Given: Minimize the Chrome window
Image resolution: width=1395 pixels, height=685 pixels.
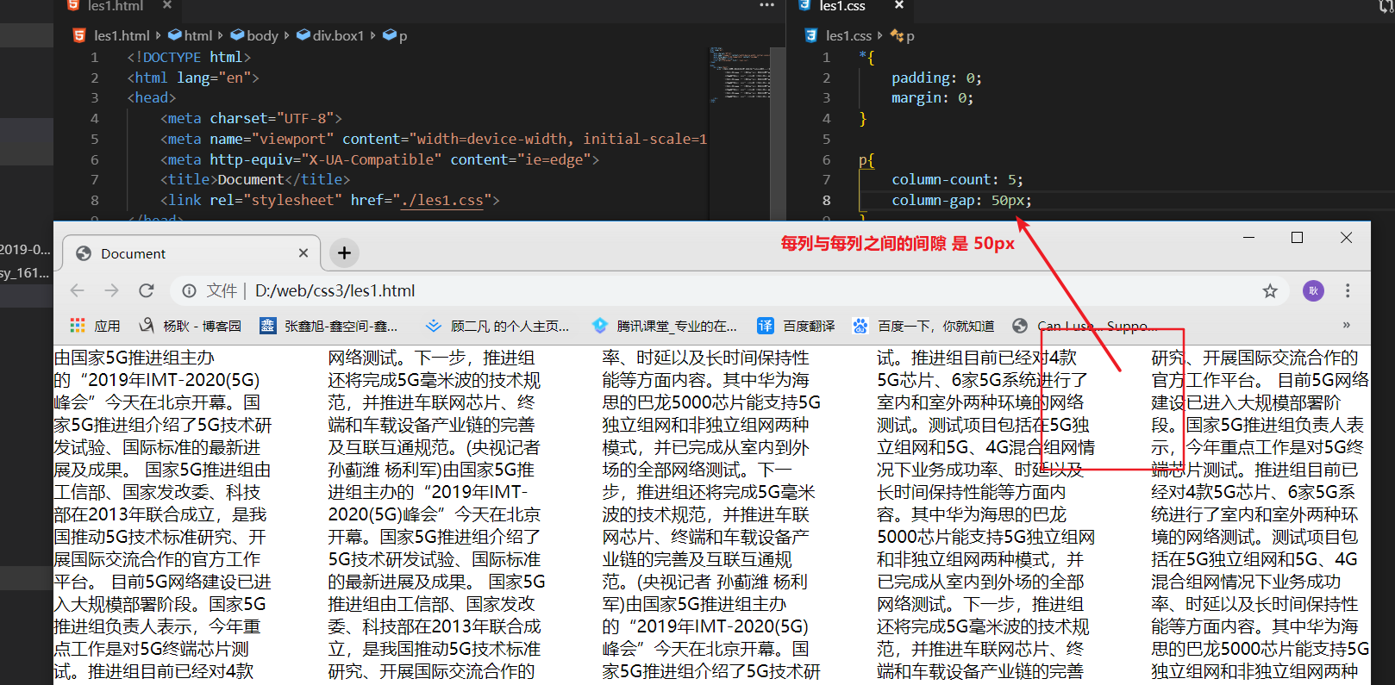Looking at the screenshot, I should [1248, 238].
